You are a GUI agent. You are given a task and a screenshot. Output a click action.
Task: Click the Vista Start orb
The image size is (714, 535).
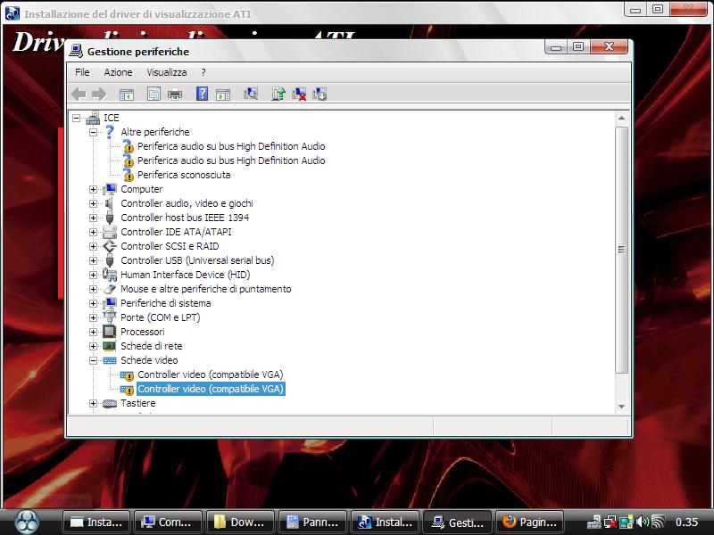[x=27, y=522]
